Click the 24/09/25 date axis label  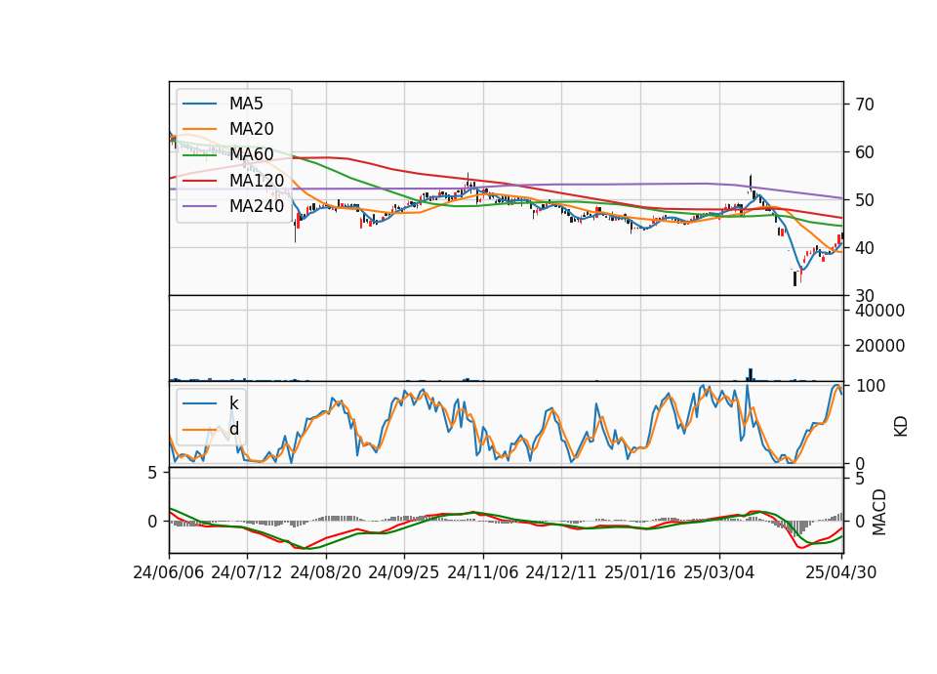[x=403, y=572]
